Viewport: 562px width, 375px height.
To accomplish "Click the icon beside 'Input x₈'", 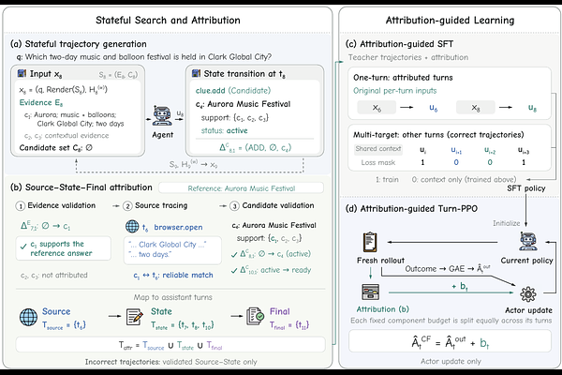I will (x=22, y=73).
